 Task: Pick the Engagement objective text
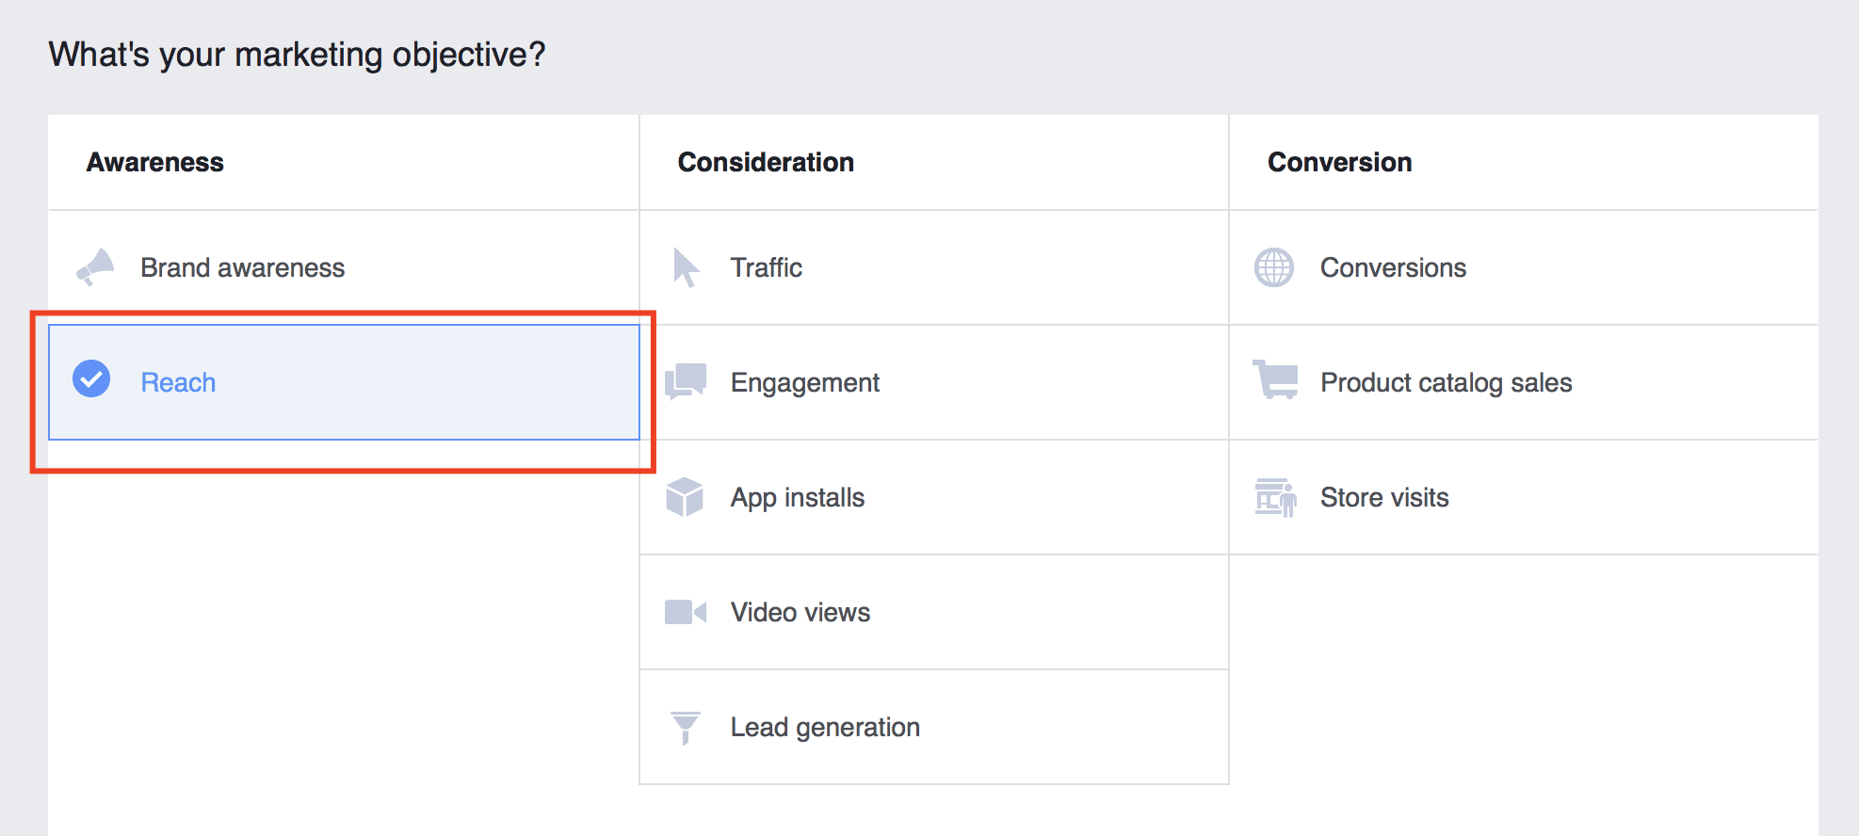(804, 383)
